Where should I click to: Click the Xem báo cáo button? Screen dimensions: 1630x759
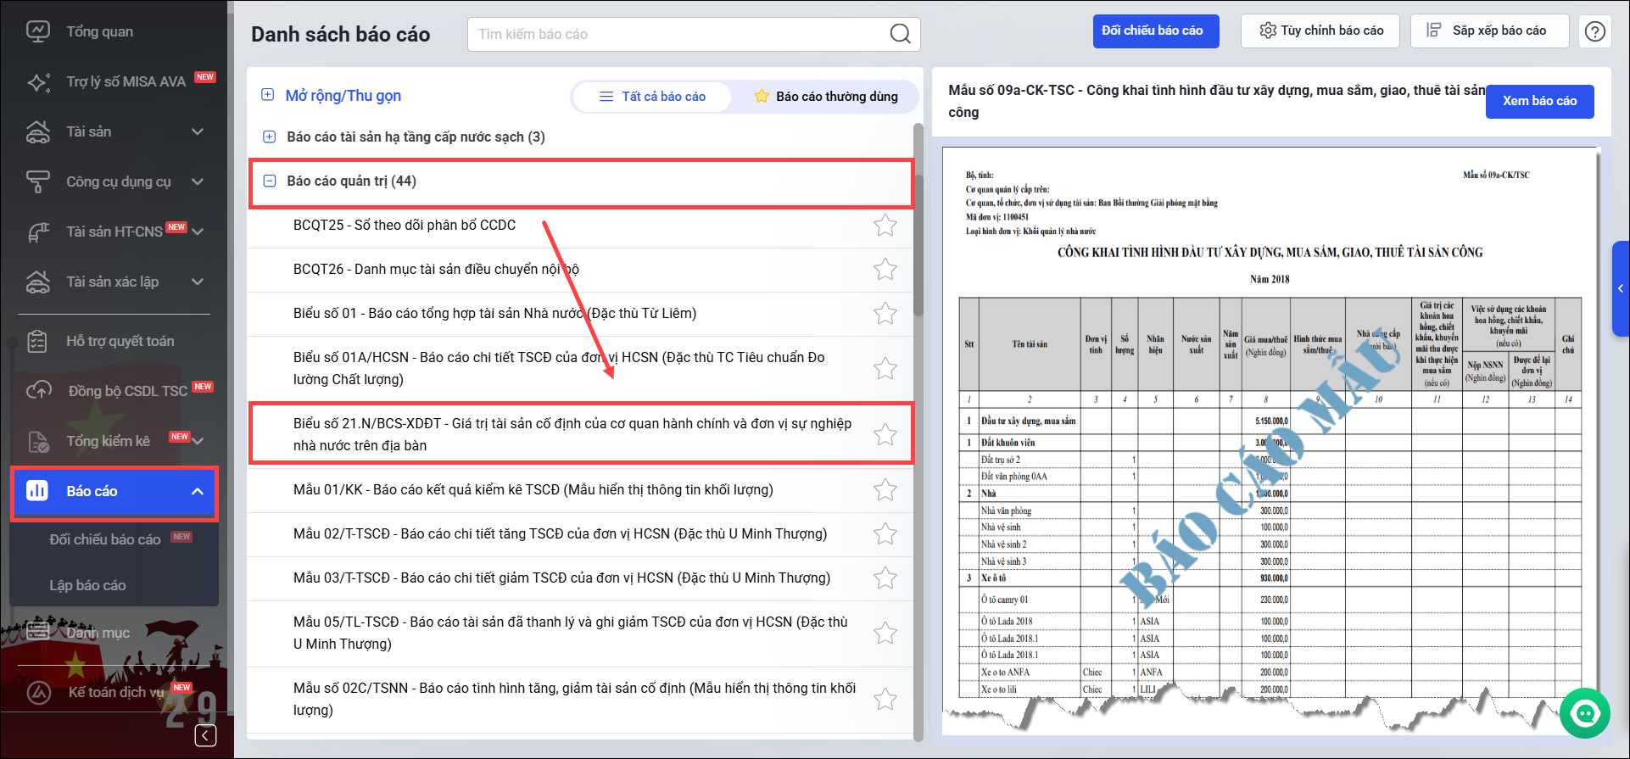(1538, 101)
